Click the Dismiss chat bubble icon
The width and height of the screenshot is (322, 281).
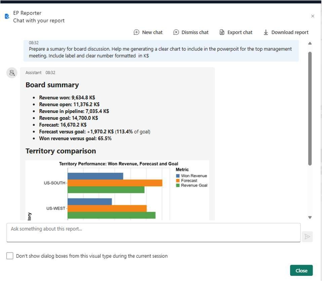[x=176, y=32]
